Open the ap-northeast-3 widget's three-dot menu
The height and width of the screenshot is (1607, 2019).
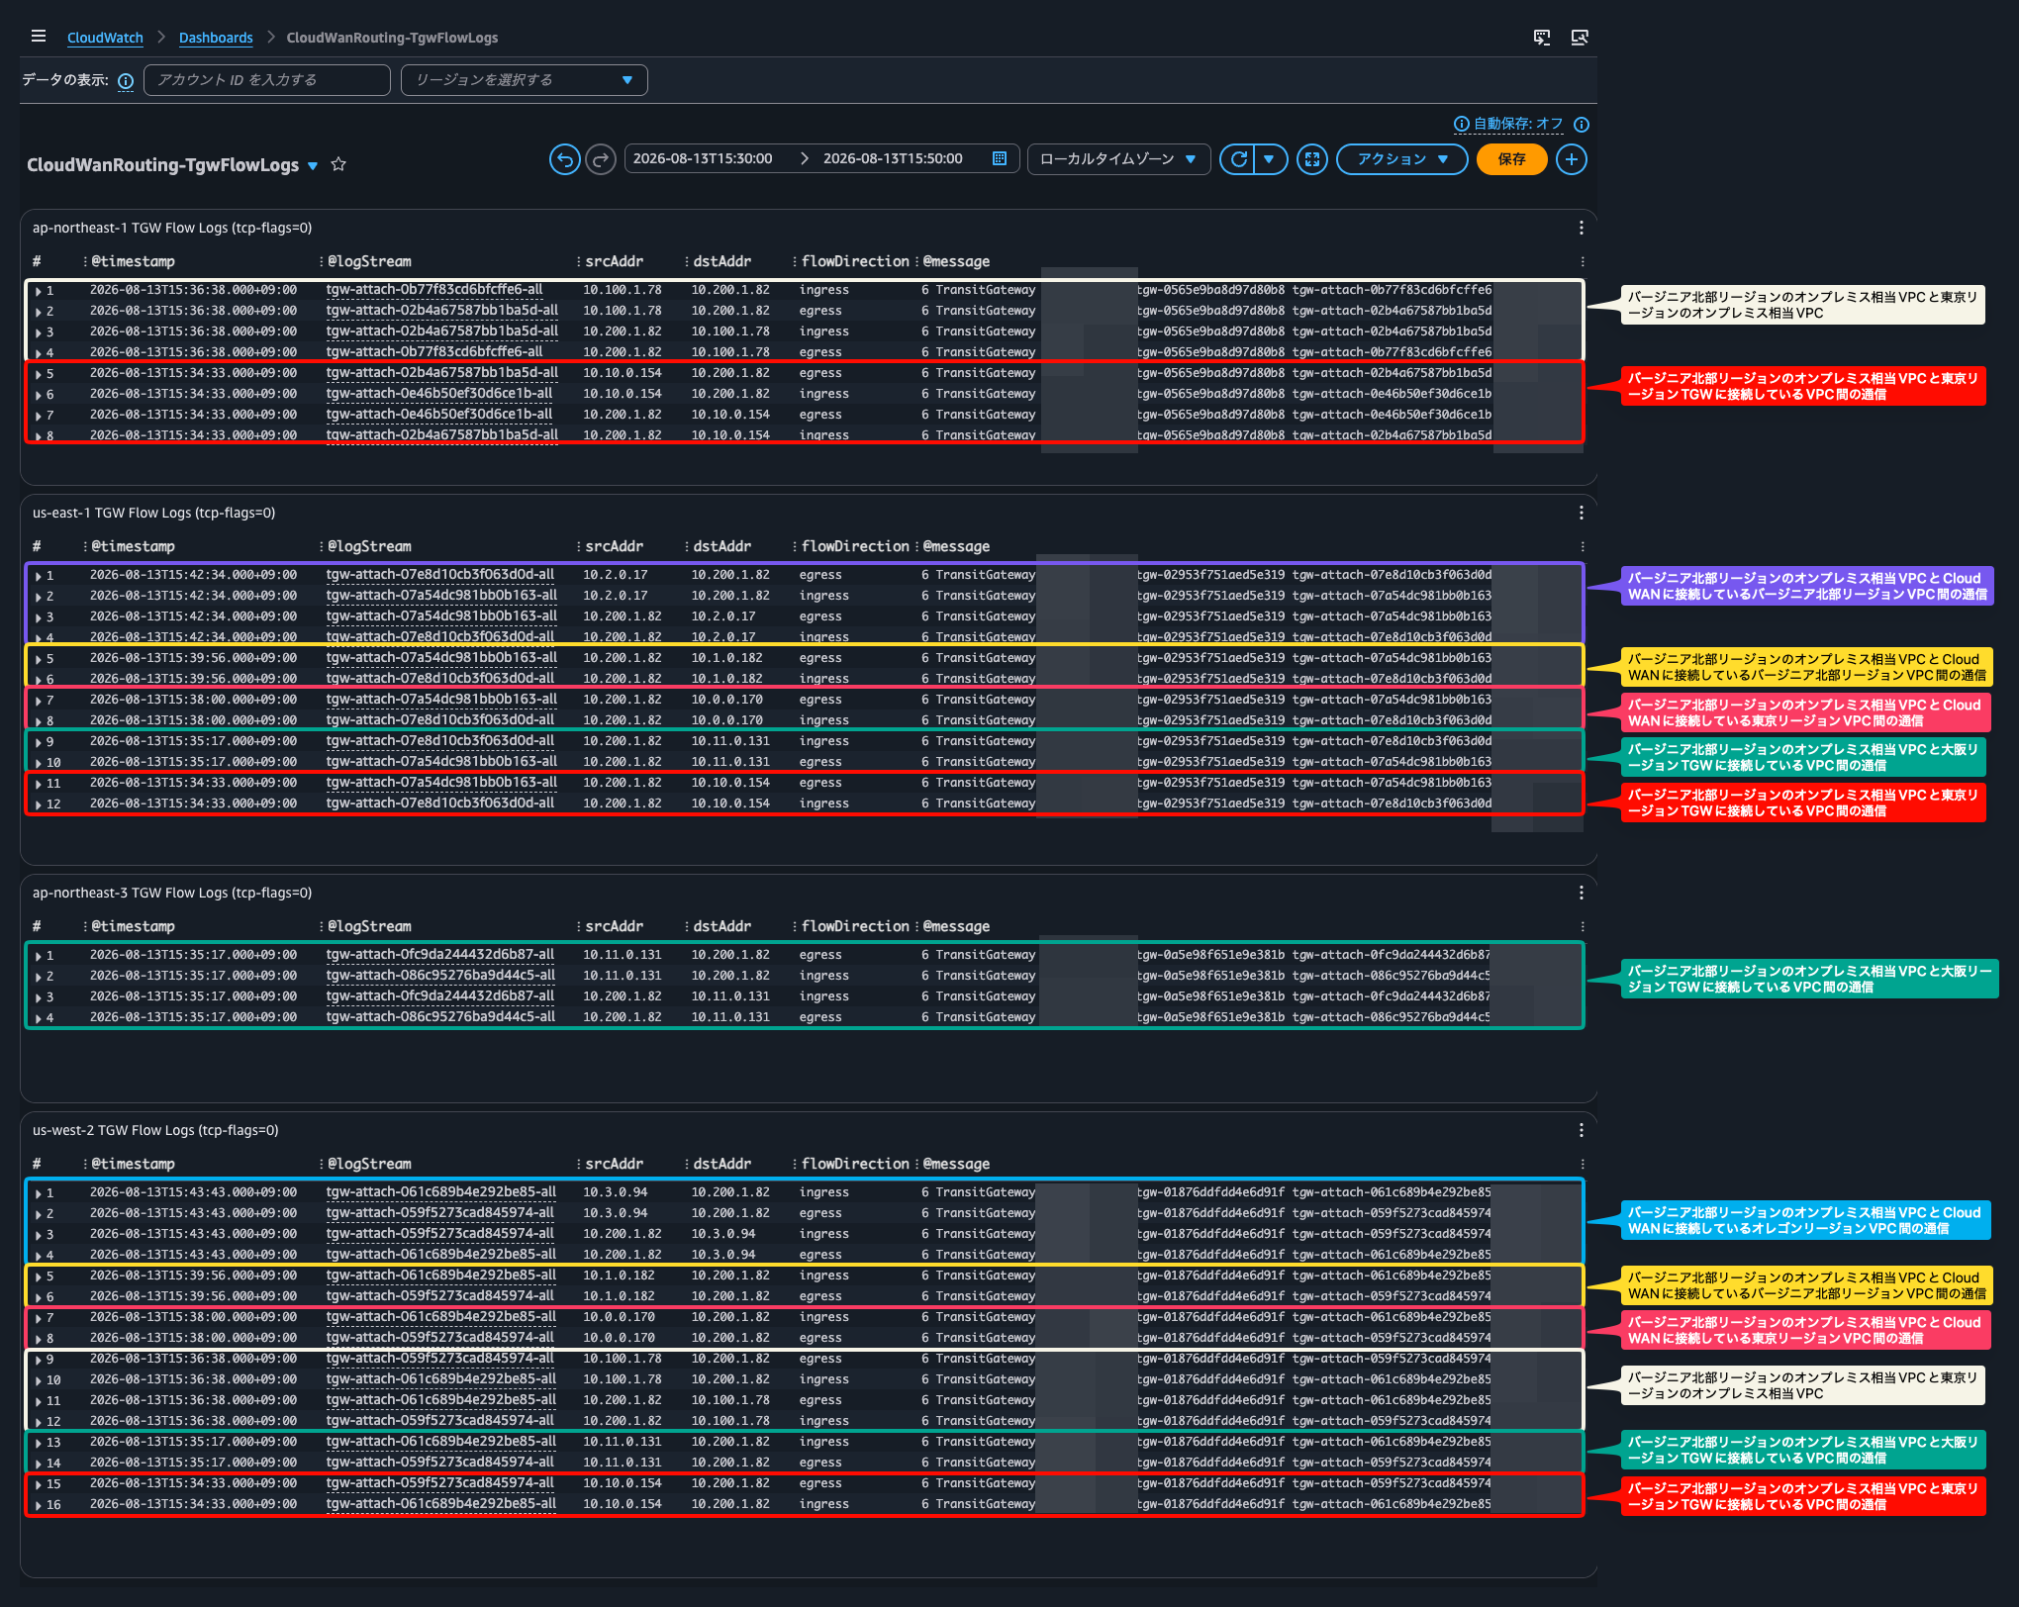click(x=1582, y=894)
